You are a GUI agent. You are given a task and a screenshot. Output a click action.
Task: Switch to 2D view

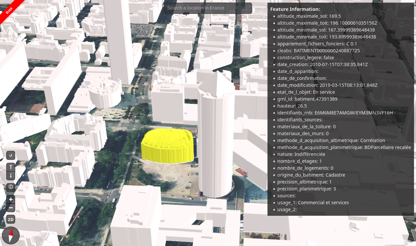11,219
